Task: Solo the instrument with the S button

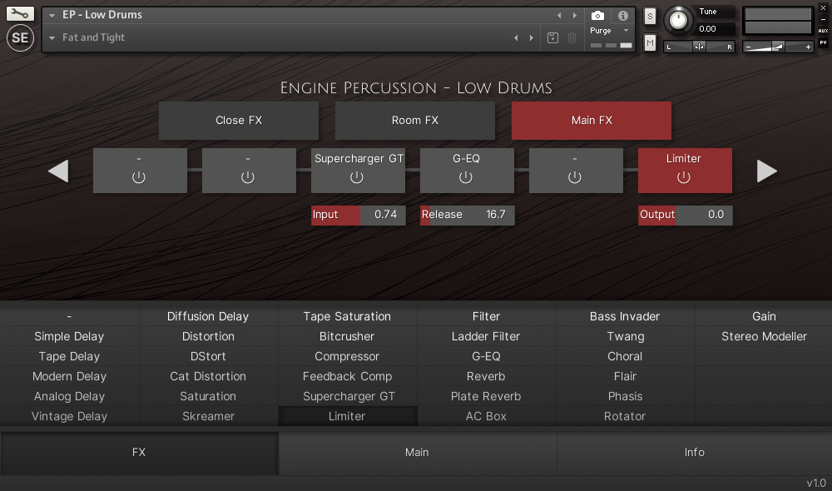Action: [650, 16]
